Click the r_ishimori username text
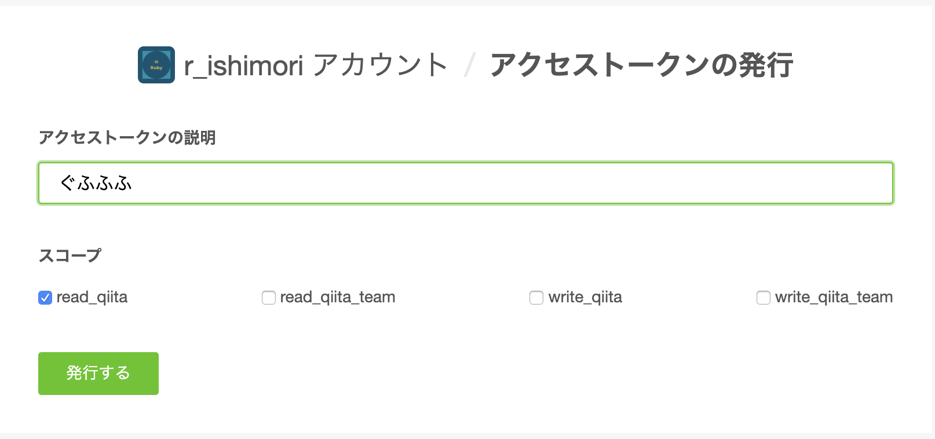The image size is (935, 439). [x=243, y=65]
